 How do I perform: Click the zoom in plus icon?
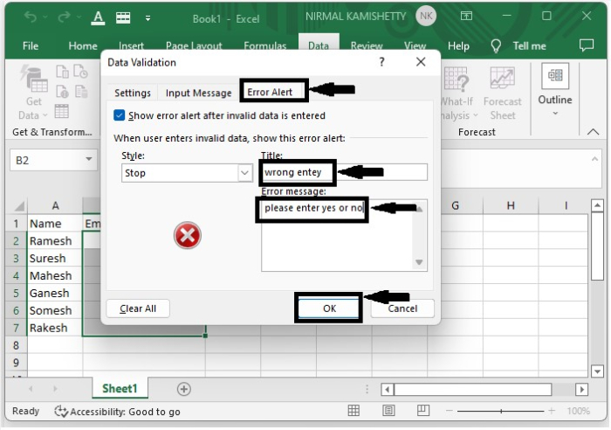552,411
